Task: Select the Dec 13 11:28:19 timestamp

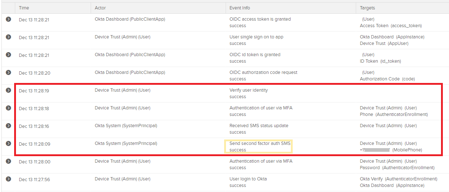Action: point(34,91)
